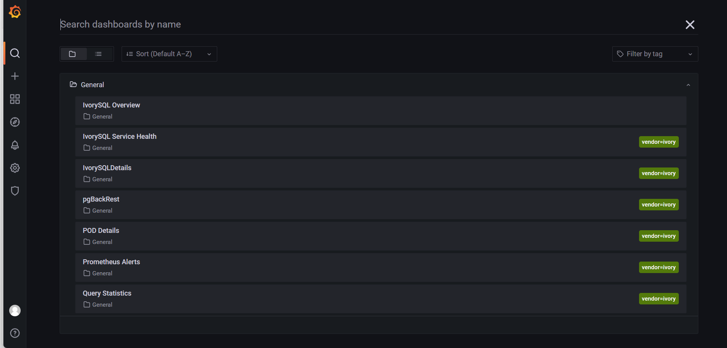
Task: Collapse the General folder section
Action: [688, 85]
